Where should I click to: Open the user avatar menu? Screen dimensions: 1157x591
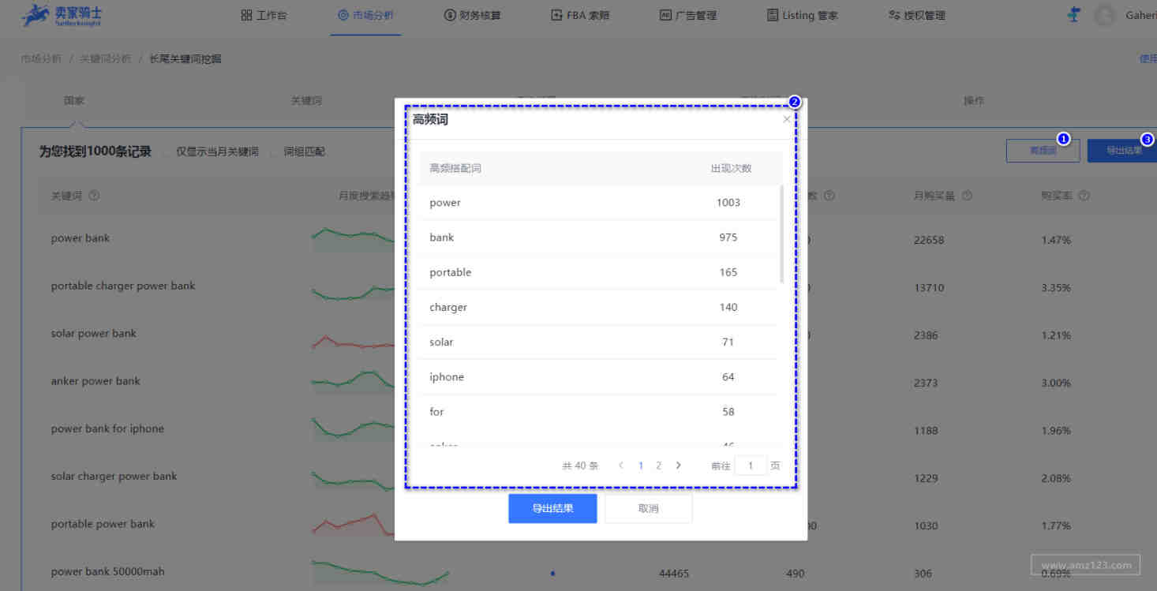1106,15
